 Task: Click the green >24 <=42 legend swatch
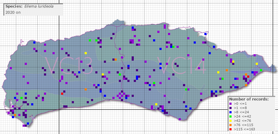(230, 117)
